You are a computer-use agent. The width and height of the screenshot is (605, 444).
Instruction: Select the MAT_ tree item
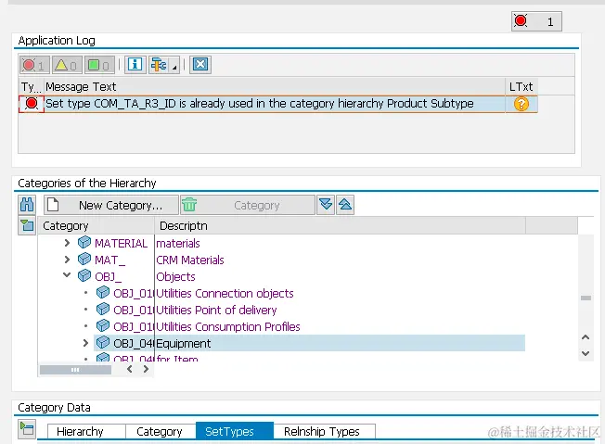[110, 260]
